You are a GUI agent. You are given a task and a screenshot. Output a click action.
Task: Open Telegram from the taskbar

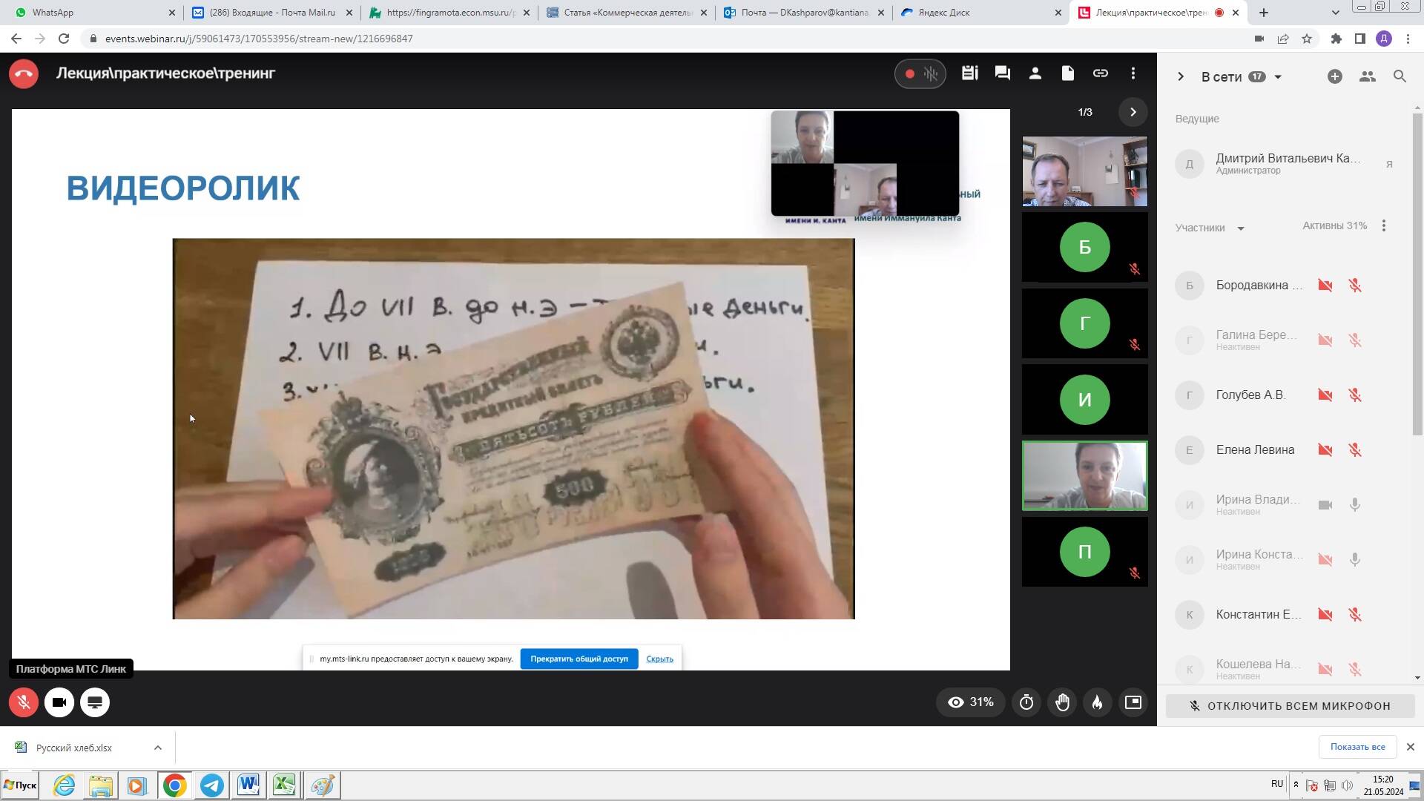click(x=211, y=785)
